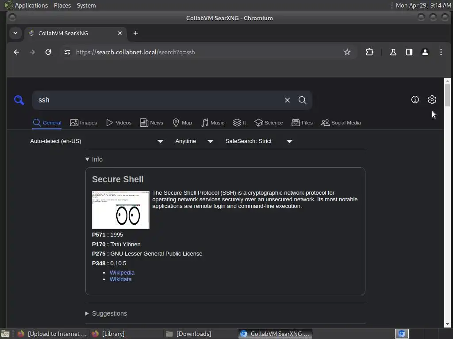The image size is (453, 339).
Task: Go back to previous page
Action: 16,52
